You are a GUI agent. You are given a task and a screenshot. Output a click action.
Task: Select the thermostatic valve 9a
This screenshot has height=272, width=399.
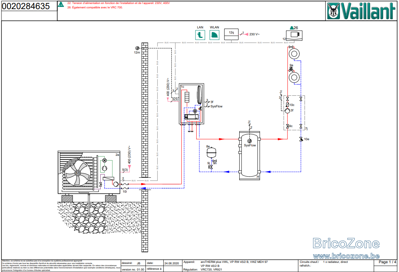point(291,69)
